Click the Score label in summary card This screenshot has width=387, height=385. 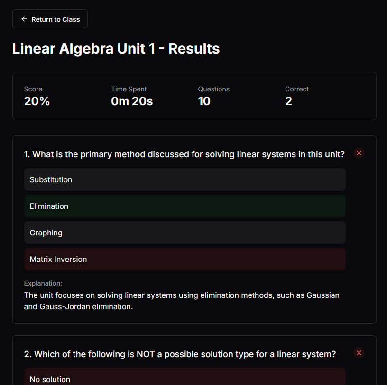click(x=33, y=89)
